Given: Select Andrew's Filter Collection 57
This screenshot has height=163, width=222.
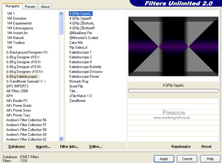Looking at the screenshot, I should coord(26,125).
